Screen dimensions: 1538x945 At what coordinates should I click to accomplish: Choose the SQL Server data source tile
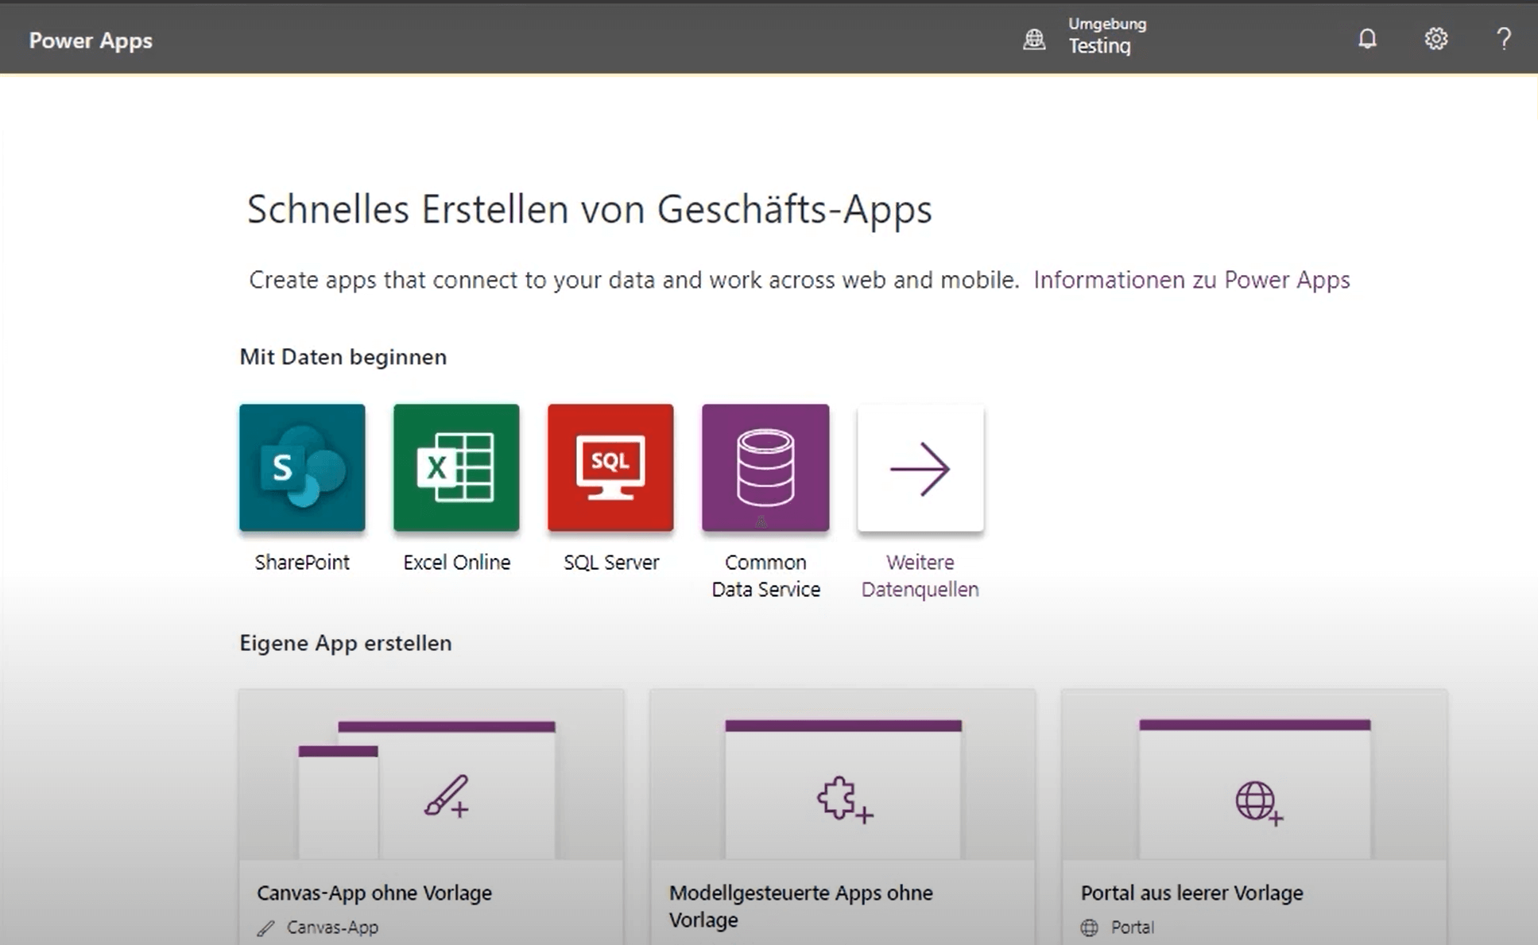[x=610, y=467]
